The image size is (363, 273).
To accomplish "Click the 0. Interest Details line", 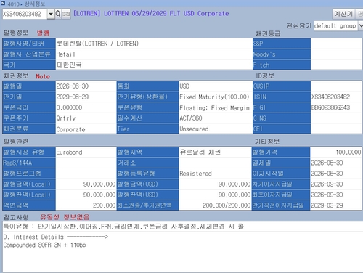I will pos(56,237).
